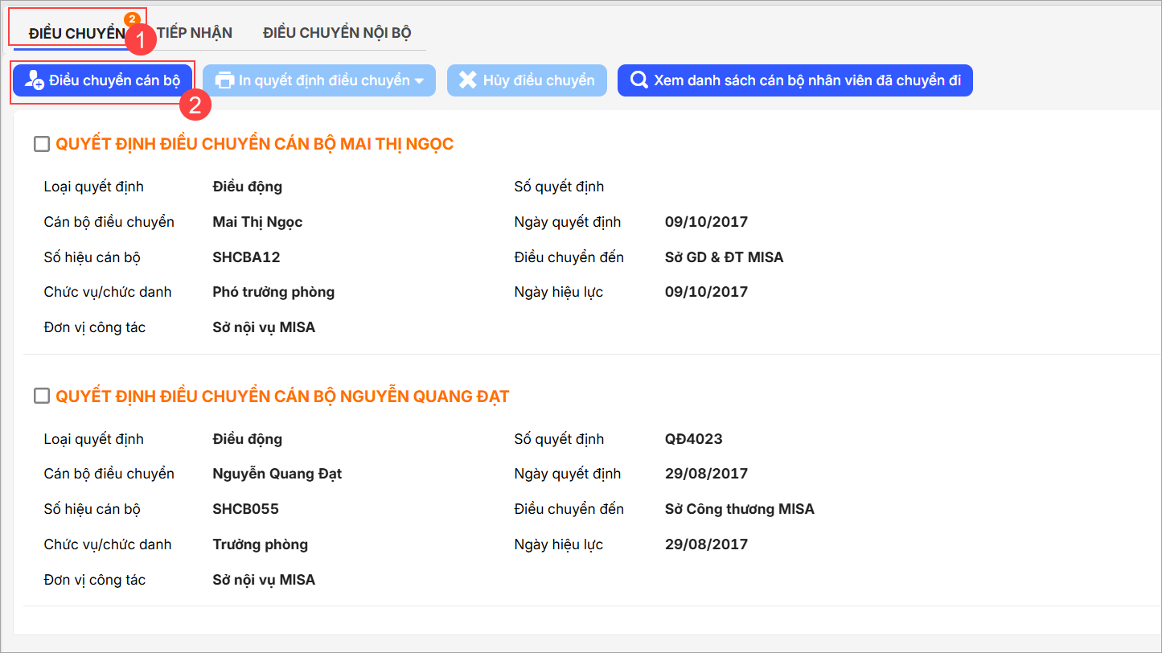Click destination Sở GD & ĐT MISA
Image resolution: width=1162 pixels, height=653 pixels.
724,257
